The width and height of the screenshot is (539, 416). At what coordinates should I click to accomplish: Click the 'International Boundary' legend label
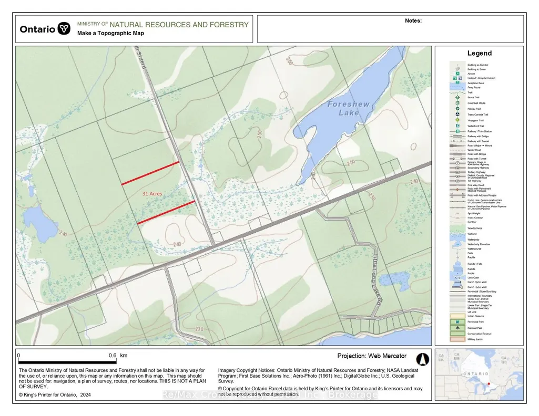tap(480, 296)
